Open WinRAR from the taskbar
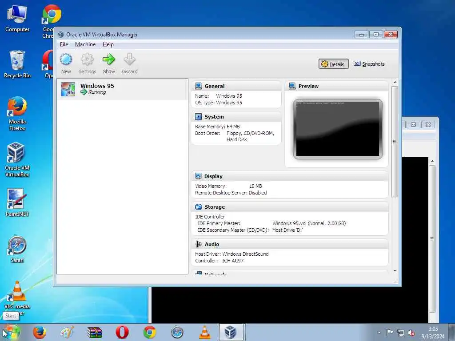 pyautogui.click(x=95, y=332)
